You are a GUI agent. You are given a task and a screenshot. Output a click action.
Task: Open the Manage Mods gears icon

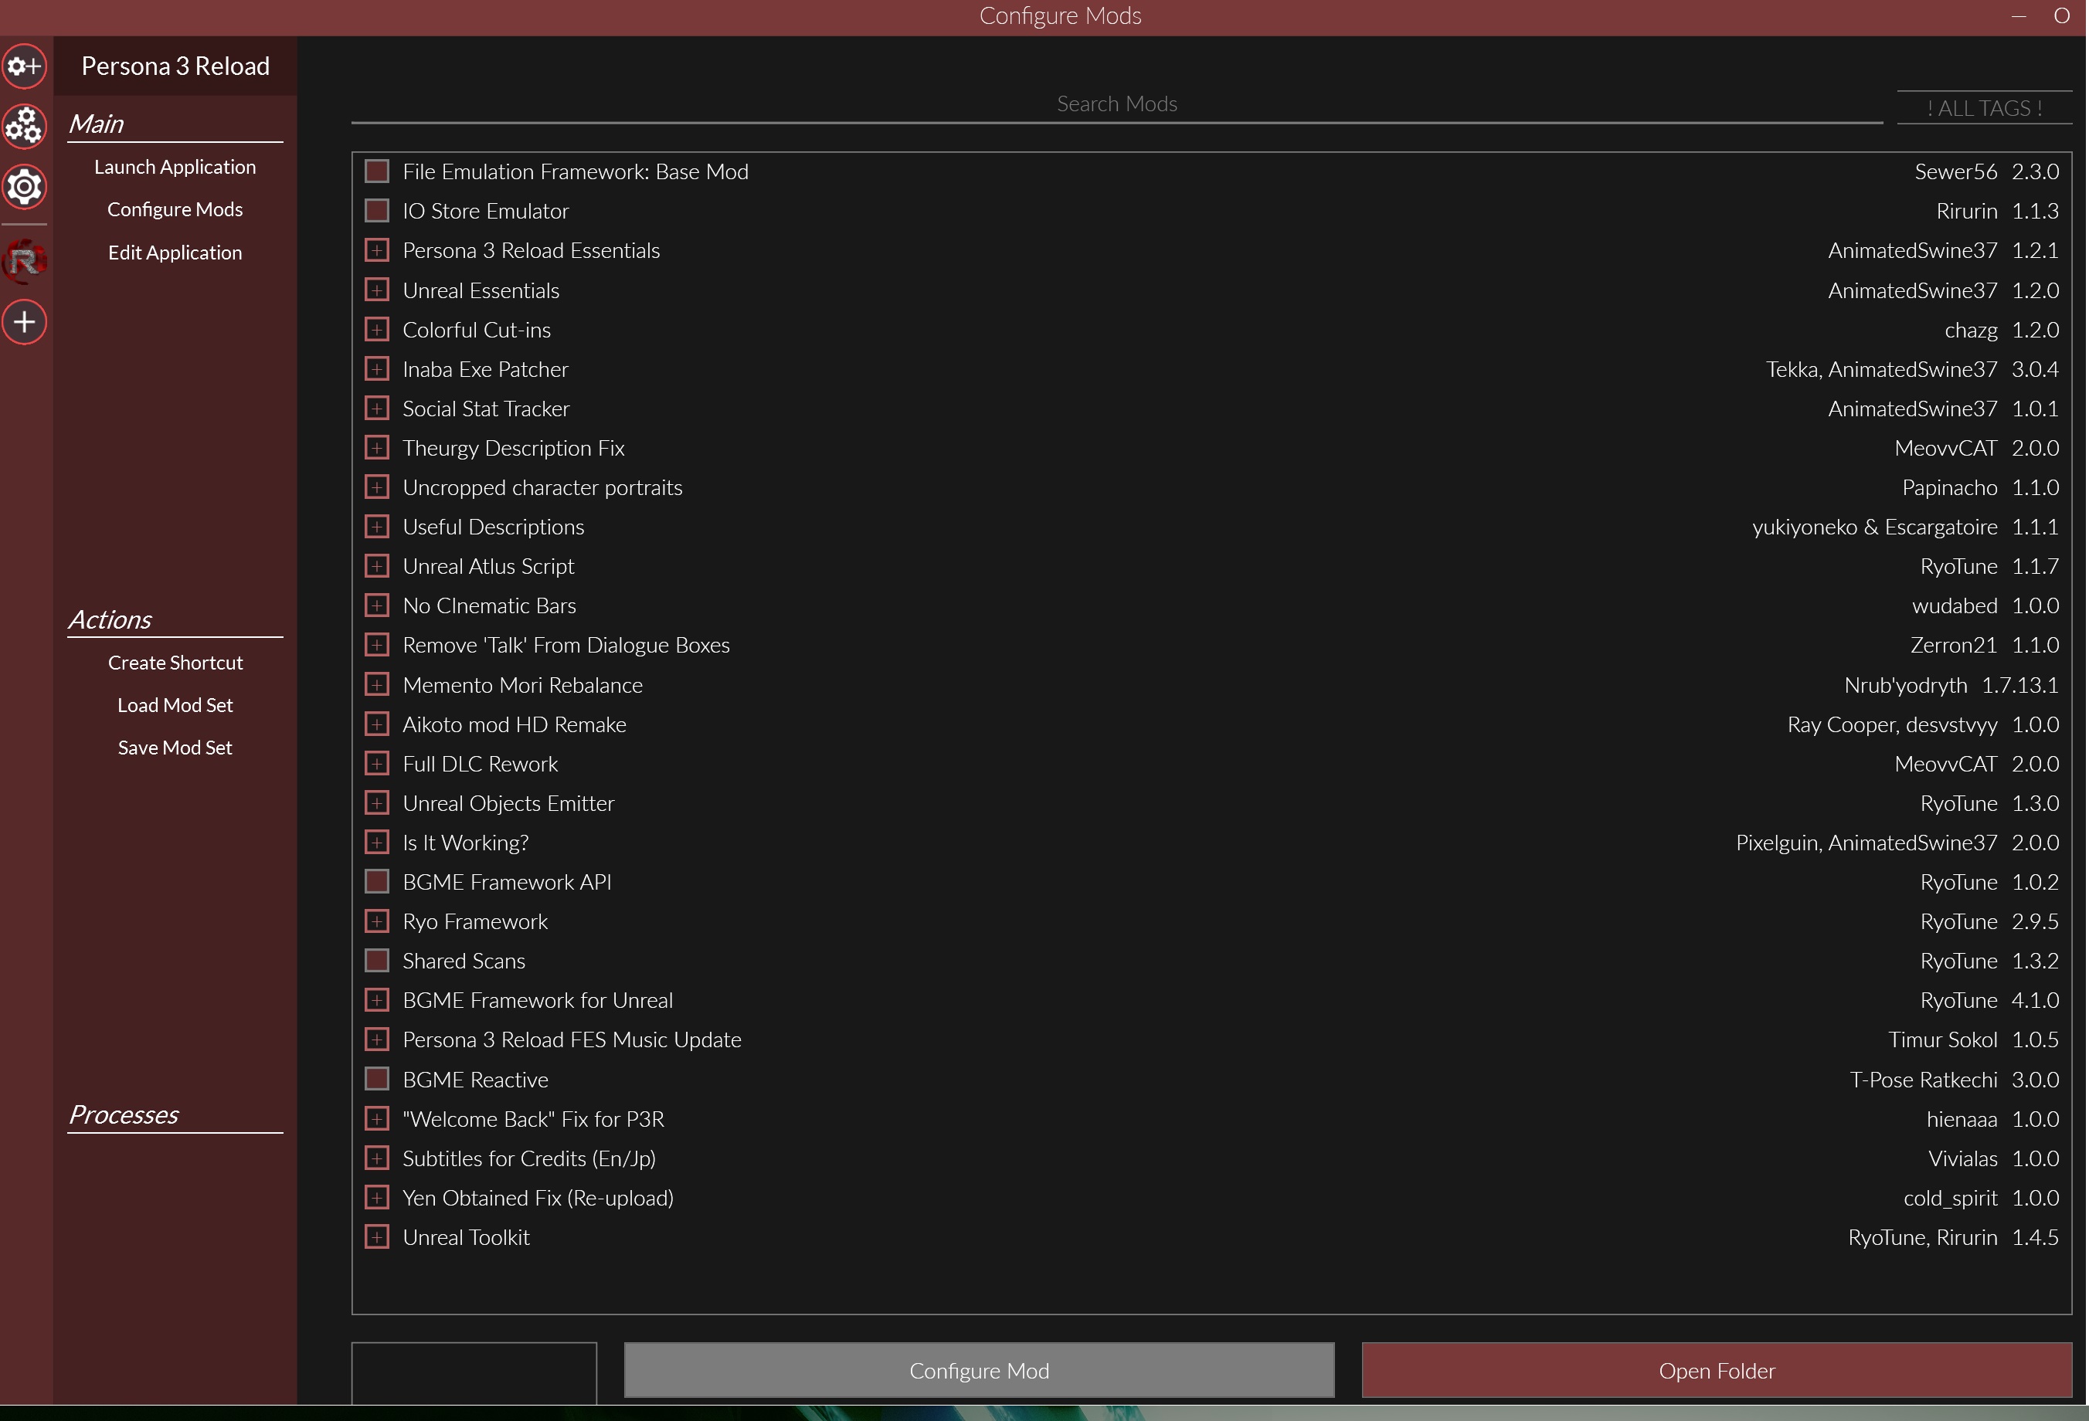tap(24, 126)
